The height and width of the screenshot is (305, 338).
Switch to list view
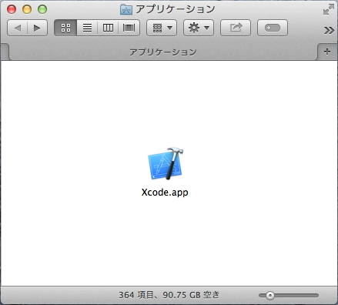pyautogui.click(x=87, y=28)
